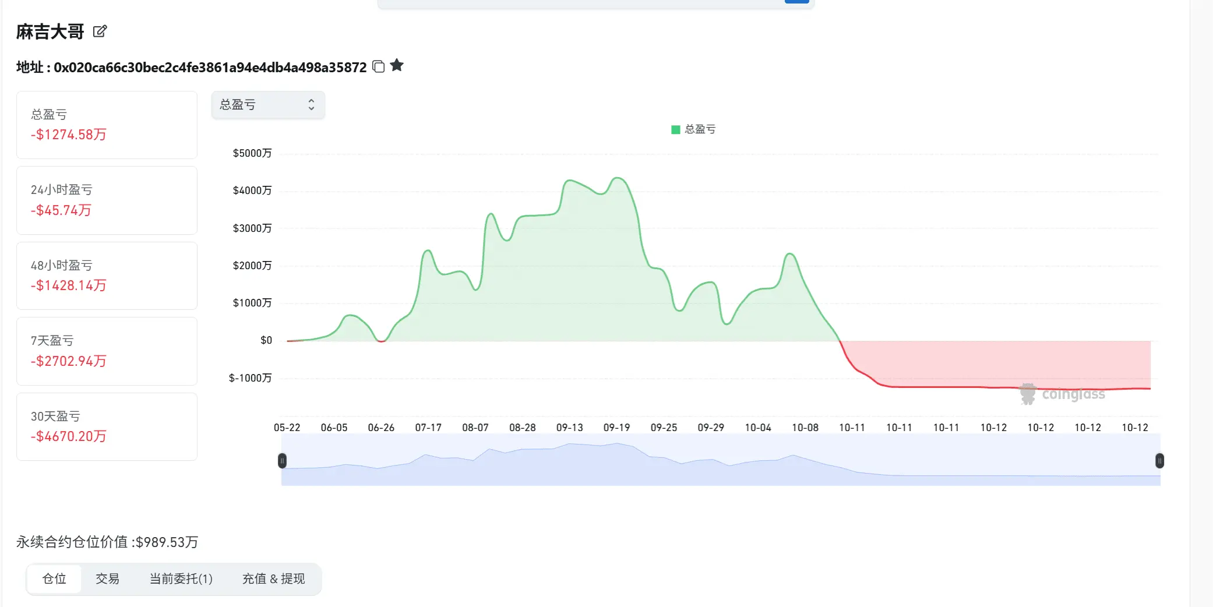Select the 30天盈亏 stat card
Image resolution: width=1213 pixels, height=607 pixels.
coord(107,426)
